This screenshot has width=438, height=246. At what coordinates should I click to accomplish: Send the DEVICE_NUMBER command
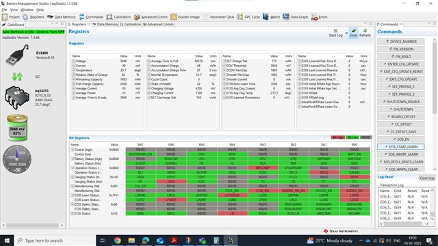click(x=401, y=42)
